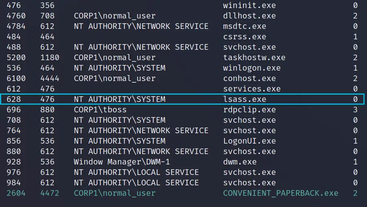Image resolution: width=367 pixels, height=207 pixels.
Task: Click the lsass.exe process name
Action: click(x=245, y=99)
